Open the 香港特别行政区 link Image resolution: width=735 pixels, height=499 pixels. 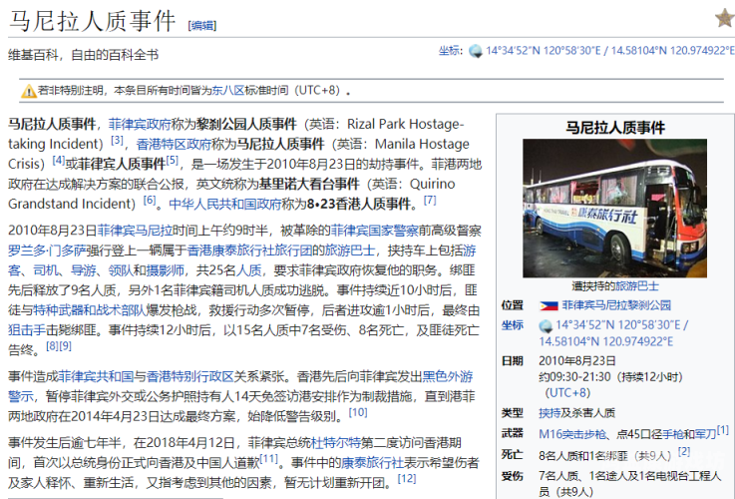pos(189,376)
